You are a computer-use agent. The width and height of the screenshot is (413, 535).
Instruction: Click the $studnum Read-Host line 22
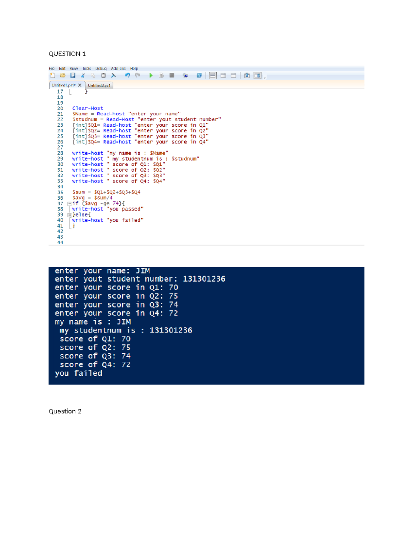[147, 119]
